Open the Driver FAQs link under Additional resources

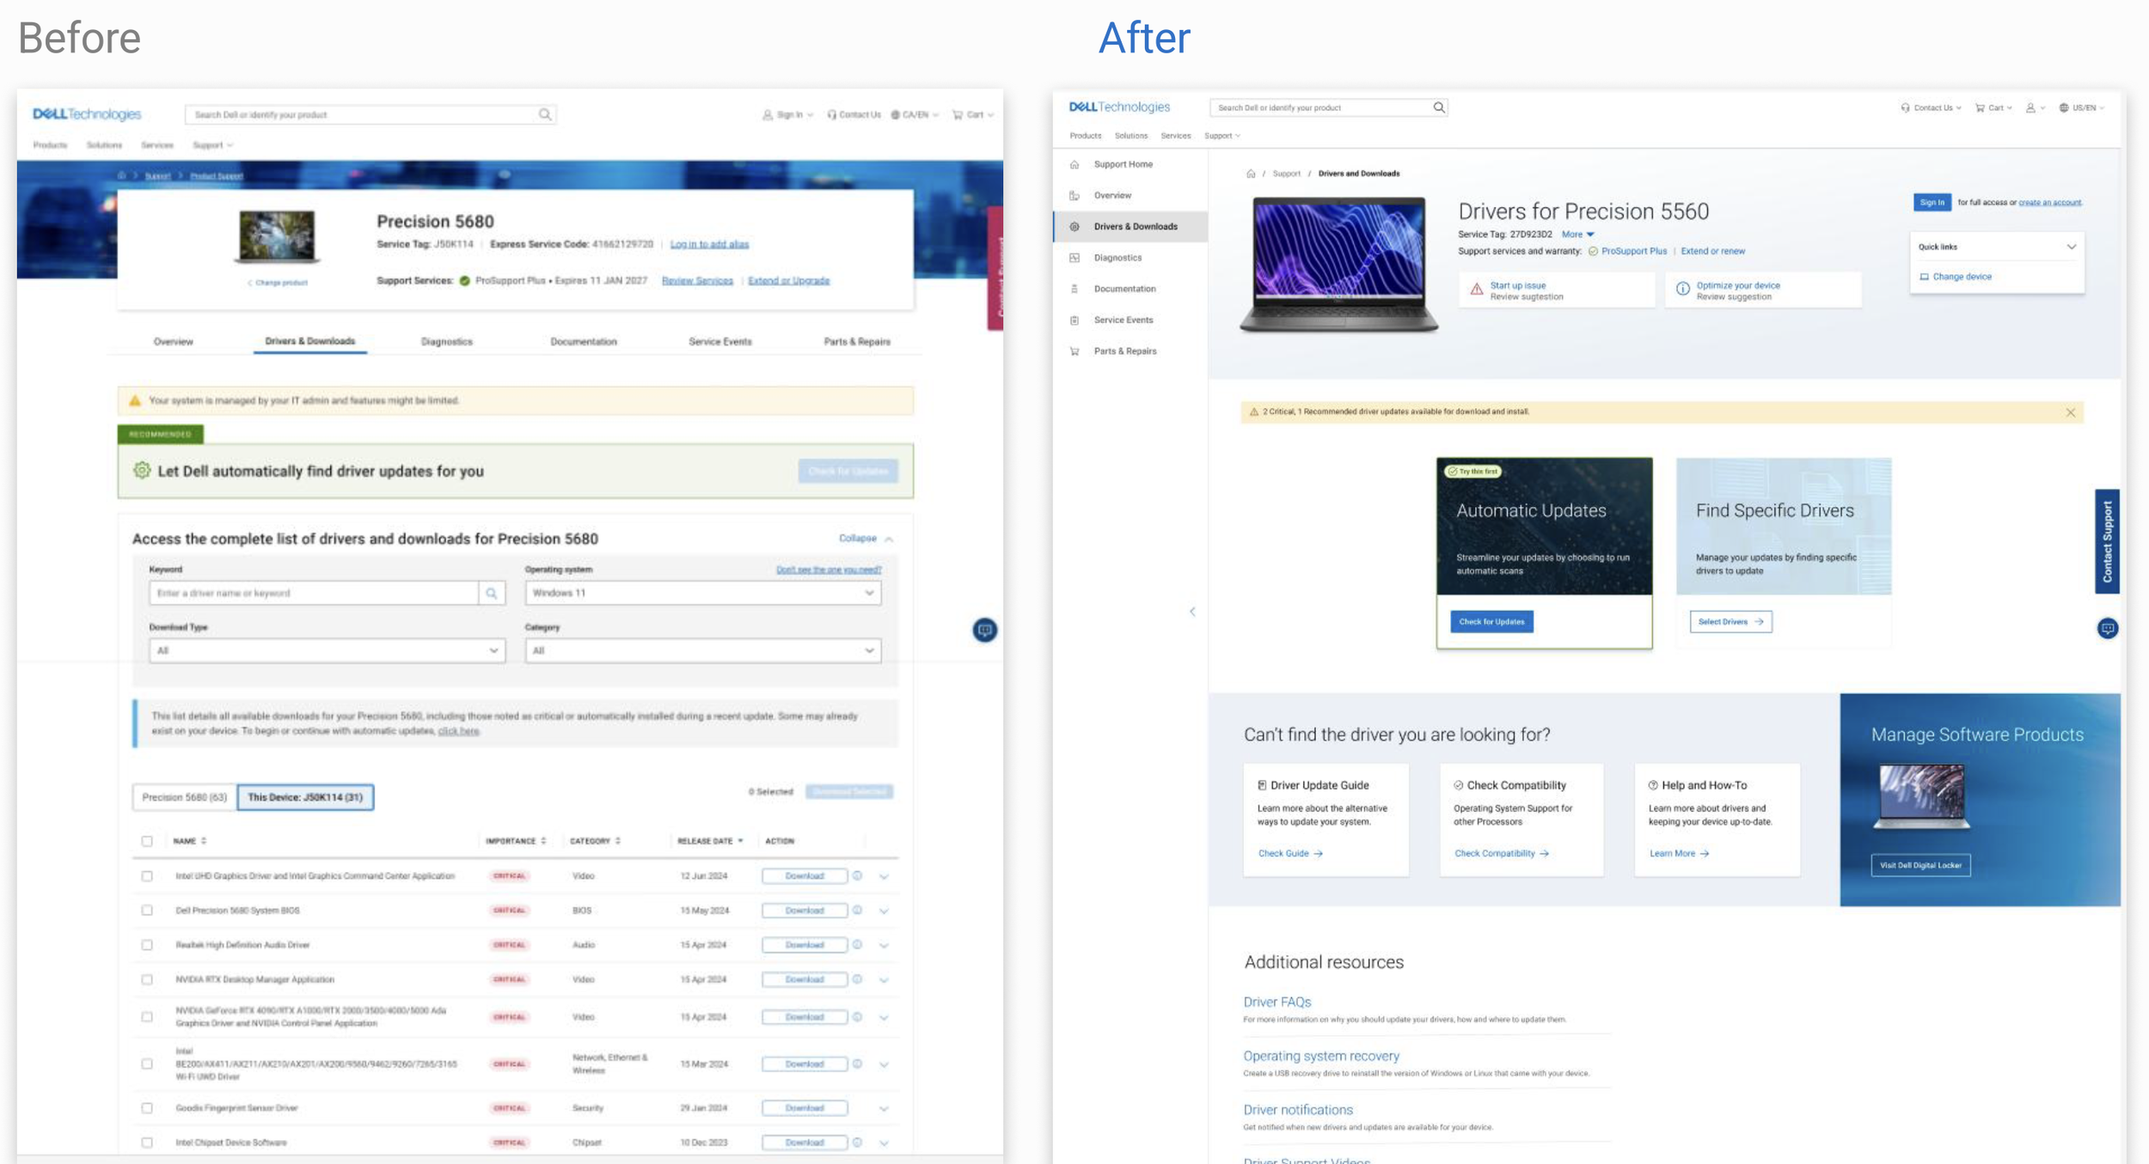pyautogui.click(x=1277, y=1002)
